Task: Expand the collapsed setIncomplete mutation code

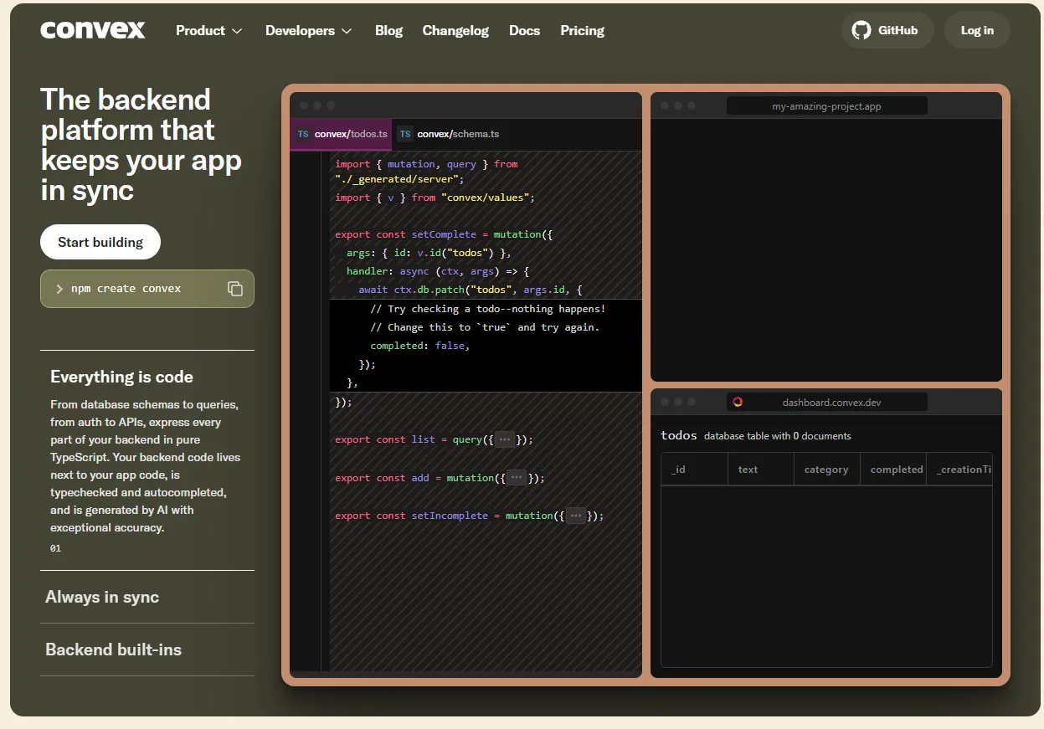Action: pyautogui.click(x=576, y=515)
